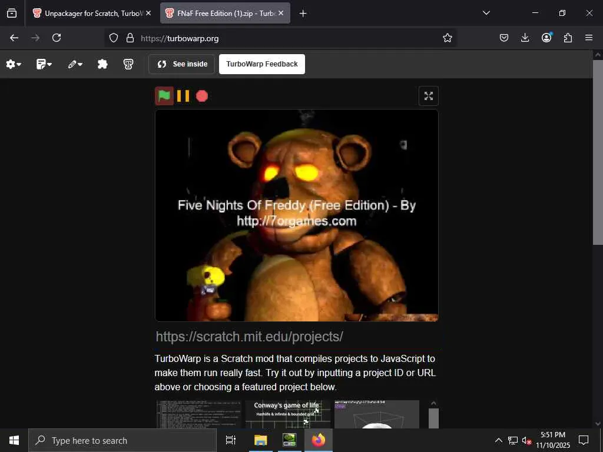Open the Extensions menu icon

tap(568, 38)
